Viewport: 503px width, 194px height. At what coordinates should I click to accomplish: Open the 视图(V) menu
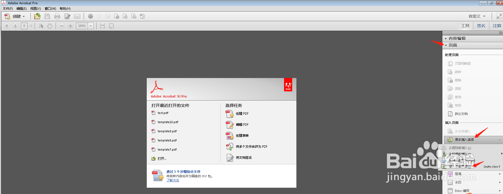click(35, 8)
